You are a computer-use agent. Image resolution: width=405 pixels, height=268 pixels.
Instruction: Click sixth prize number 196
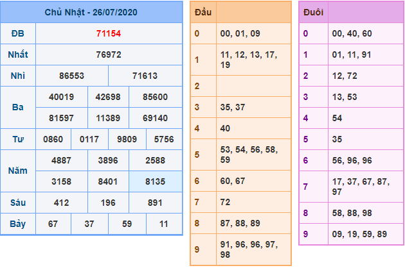click(x=108, y=203)
